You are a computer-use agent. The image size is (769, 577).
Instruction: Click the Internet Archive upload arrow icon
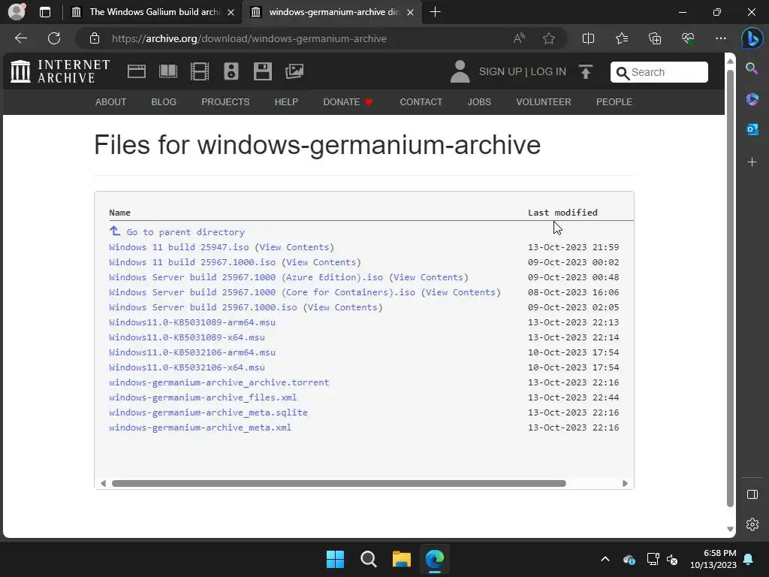[586, 72]
